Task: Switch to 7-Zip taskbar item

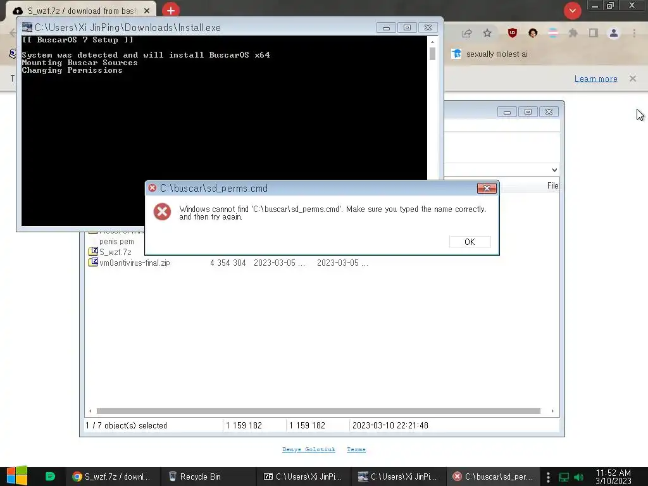Action: (303, 477)
